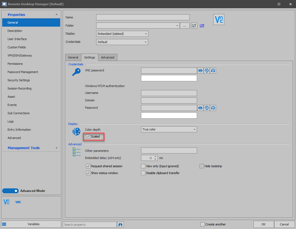This screenshot has height=229, width=296.
Task: Click the binoculars search icon
Action: tap(120, 224)
